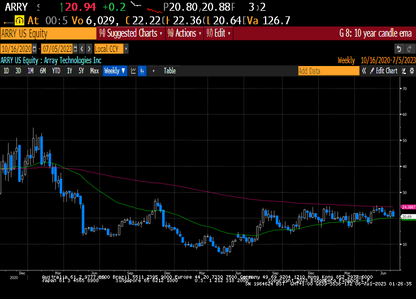Click the 2020 year label on time axis

(x=14, y=278)
